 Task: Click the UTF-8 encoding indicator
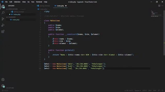click(x=144, y=90)
